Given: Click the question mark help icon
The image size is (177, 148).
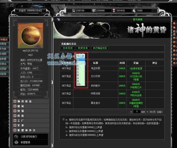Looking at the screenshot, I should 64,120.
